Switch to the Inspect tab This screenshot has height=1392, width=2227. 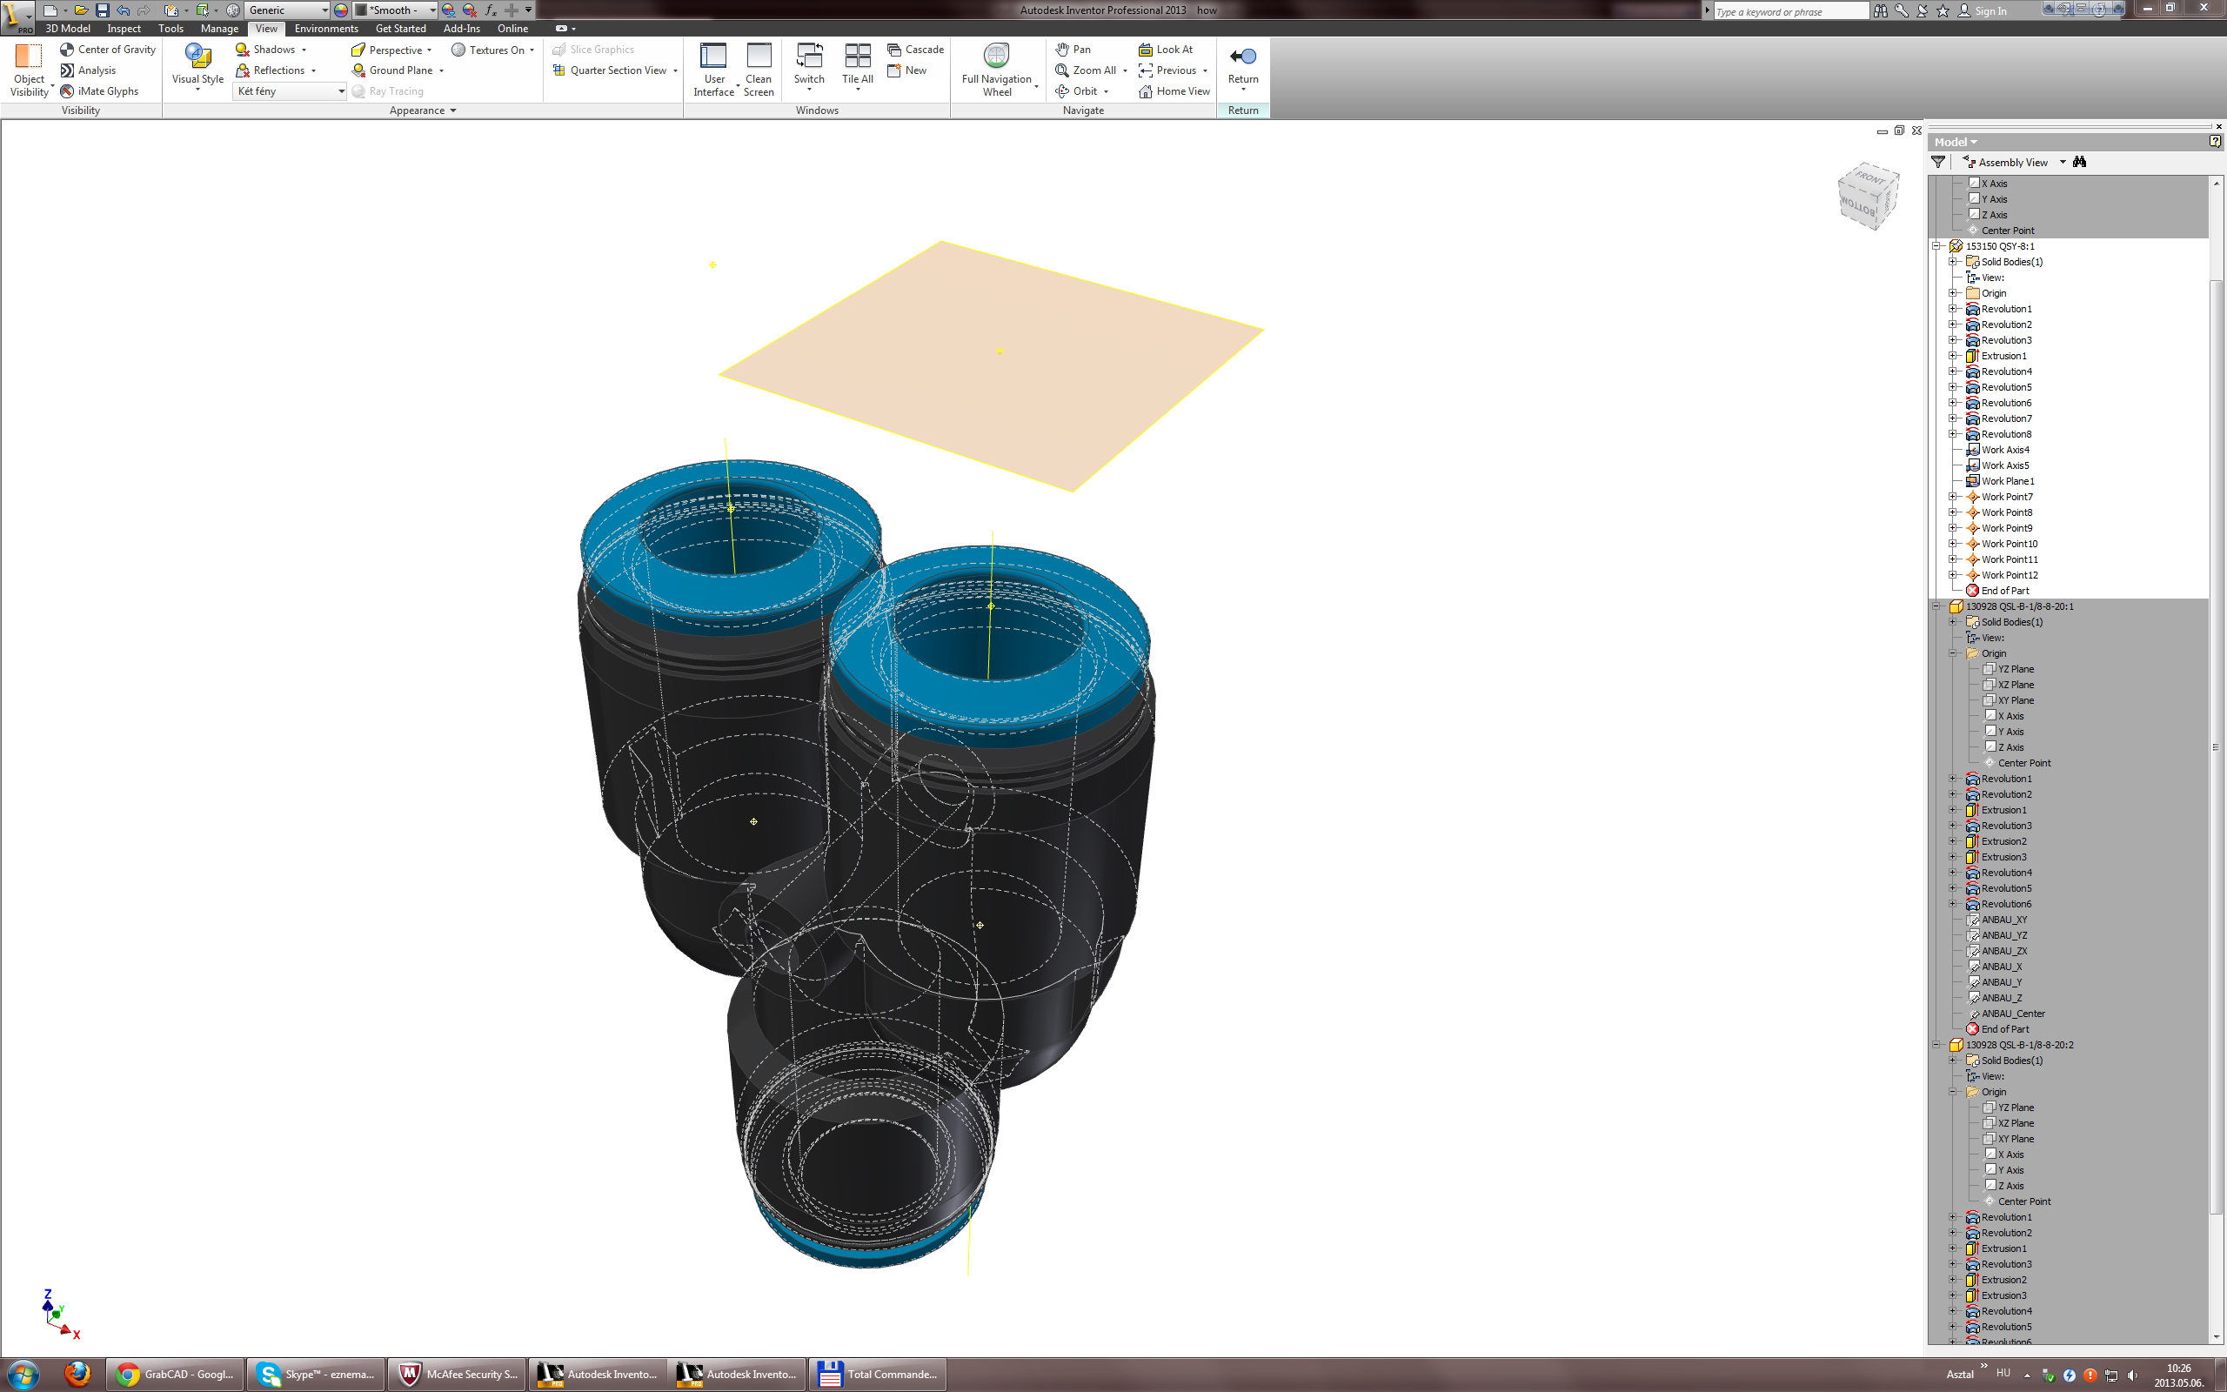(124, 29)
